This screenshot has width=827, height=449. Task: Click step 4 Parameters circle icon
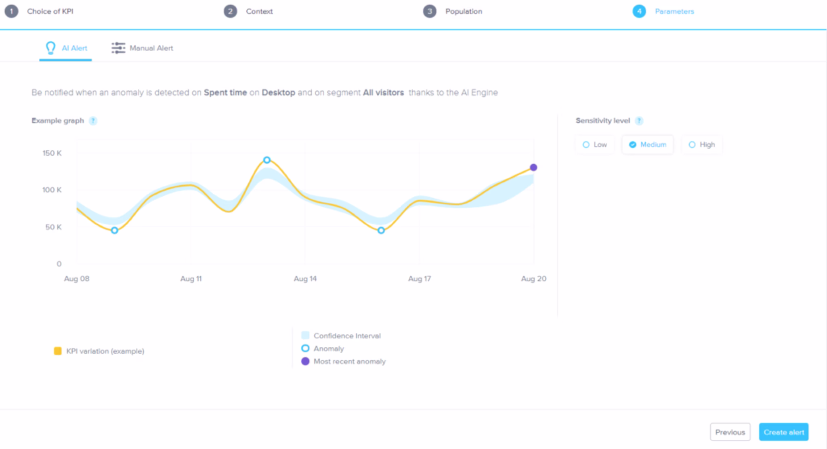639,11
